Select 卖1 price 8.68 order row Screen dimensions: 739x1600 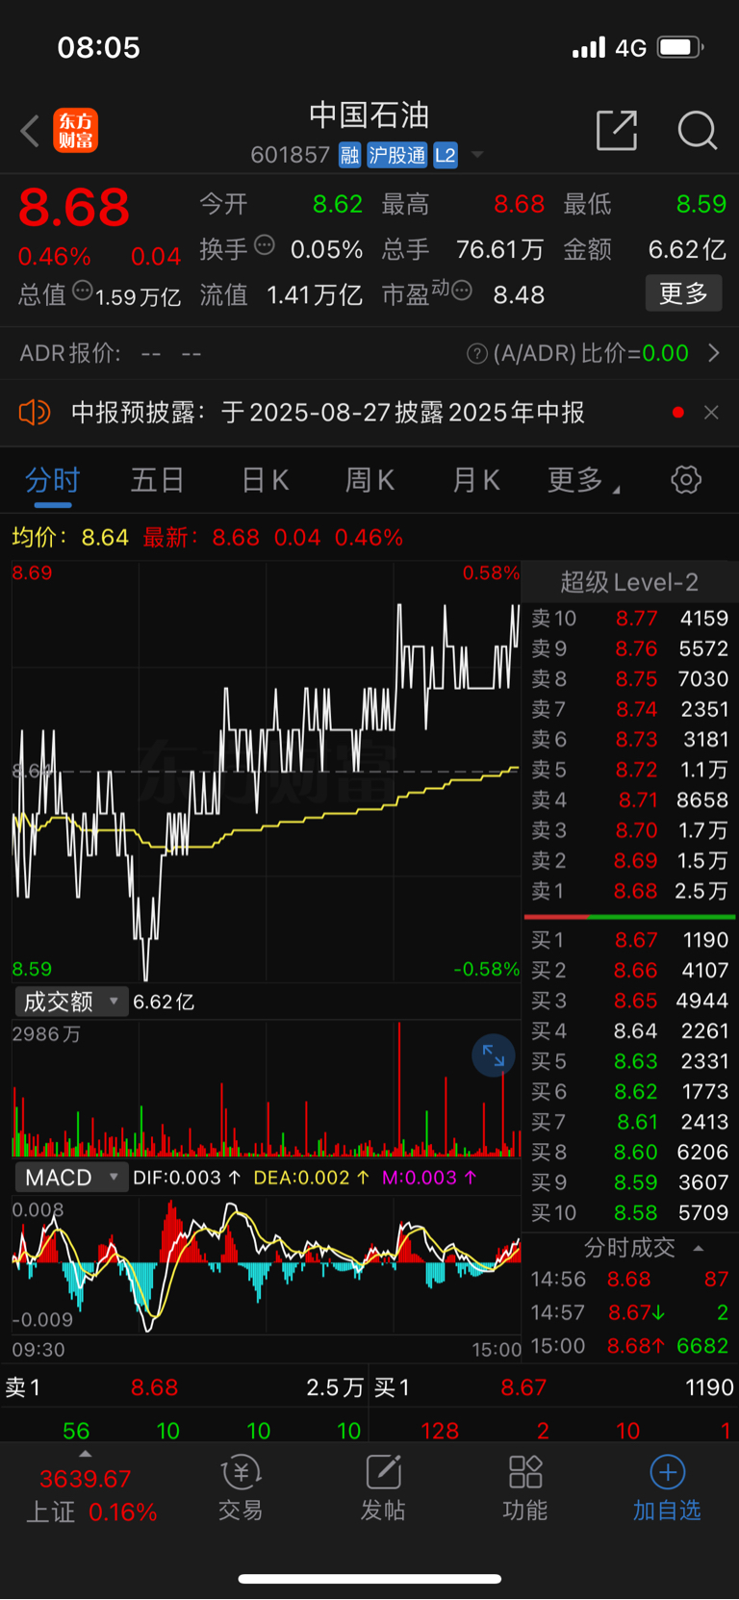(x=629, y=891)
